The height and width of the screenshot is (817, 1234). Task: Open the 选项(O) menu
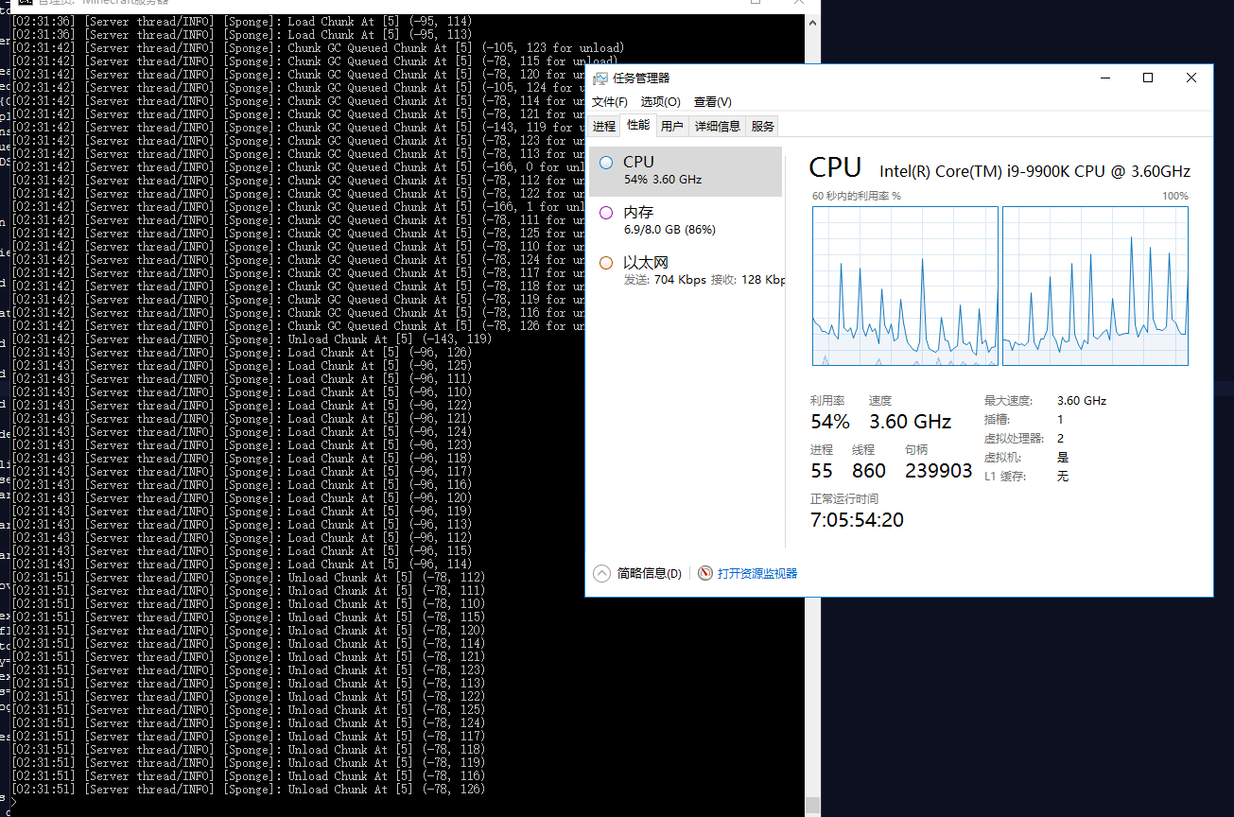tap(659, 101)
